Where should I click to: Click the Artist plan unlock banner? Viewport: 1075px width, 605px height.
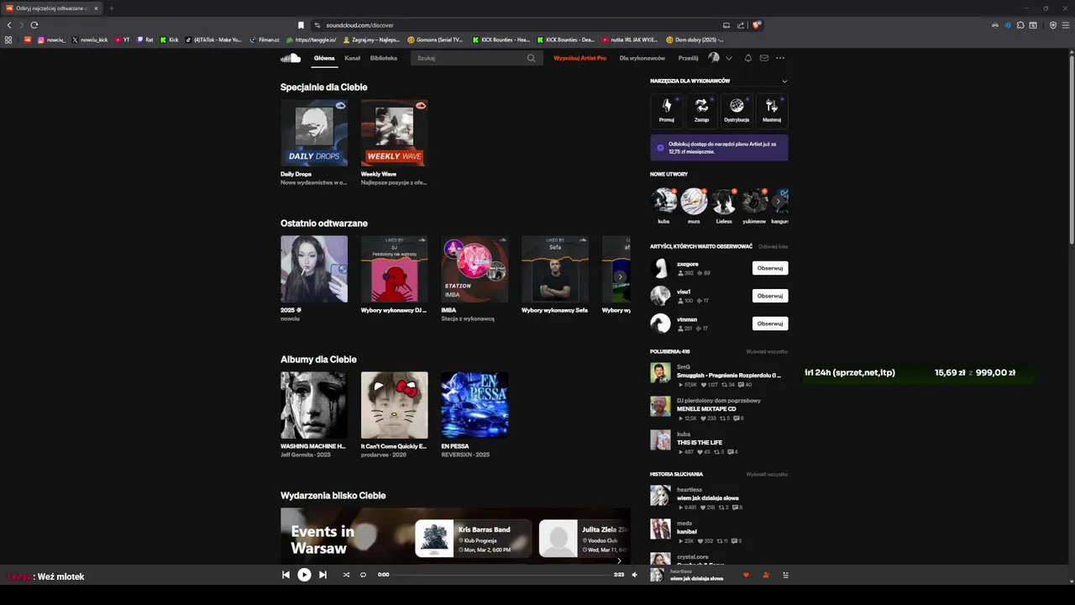click(x=719, y=148)
